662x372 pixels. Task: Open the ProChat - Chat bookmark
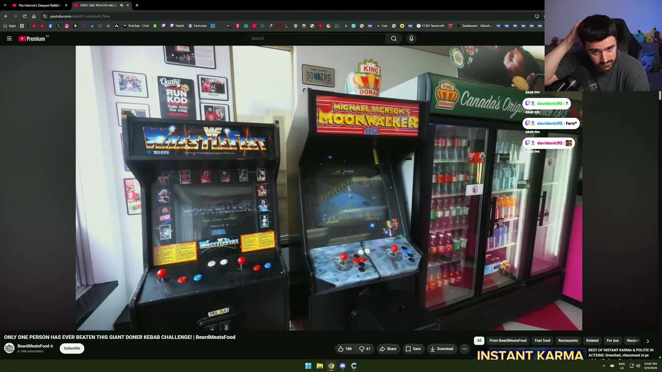(x=136, y=26)
